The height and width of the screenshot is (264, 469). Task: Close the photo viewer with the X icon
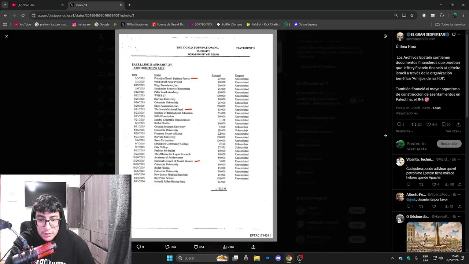6,36
